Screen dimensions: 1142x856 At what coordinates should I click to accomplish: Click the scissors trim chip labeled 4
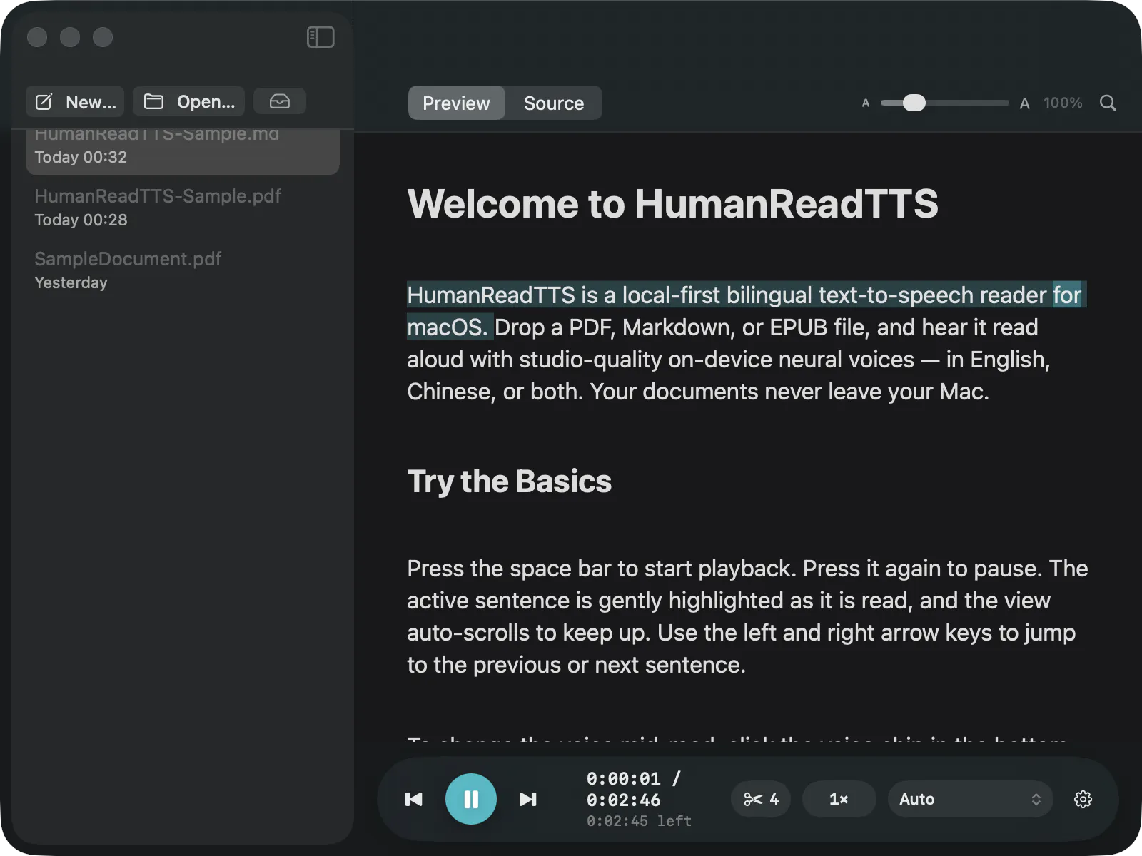point(761,799)
